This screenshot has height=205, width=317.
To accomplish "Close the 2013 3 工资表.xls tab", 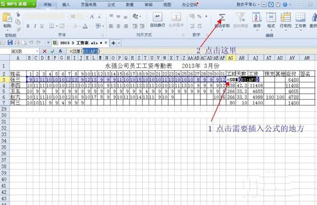I will (106, 43).
